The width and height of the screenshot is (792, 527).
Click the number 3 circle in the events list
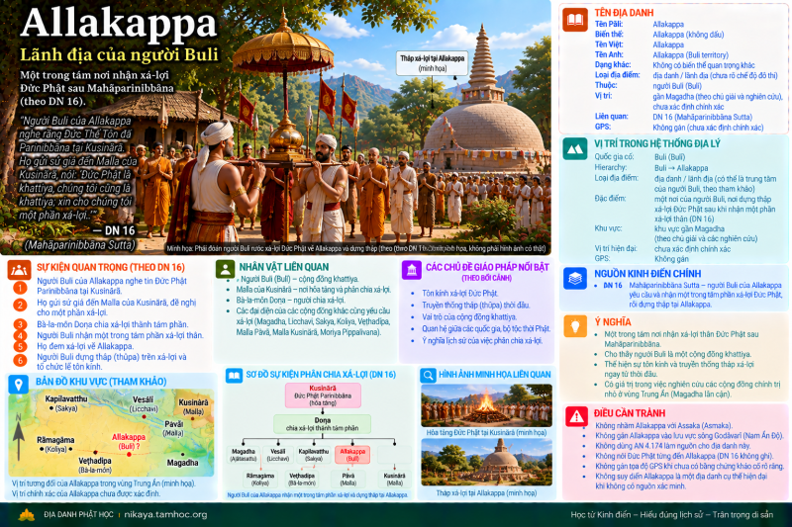pos(20,324)
